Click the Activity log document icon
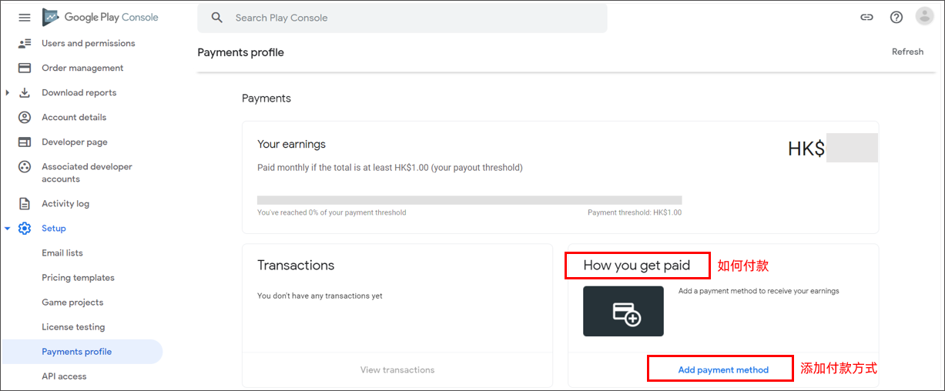 pos(25,203)
